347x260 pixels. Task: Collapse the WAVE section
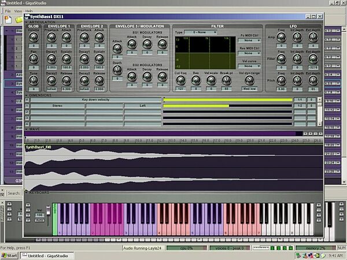click(27, 129)
